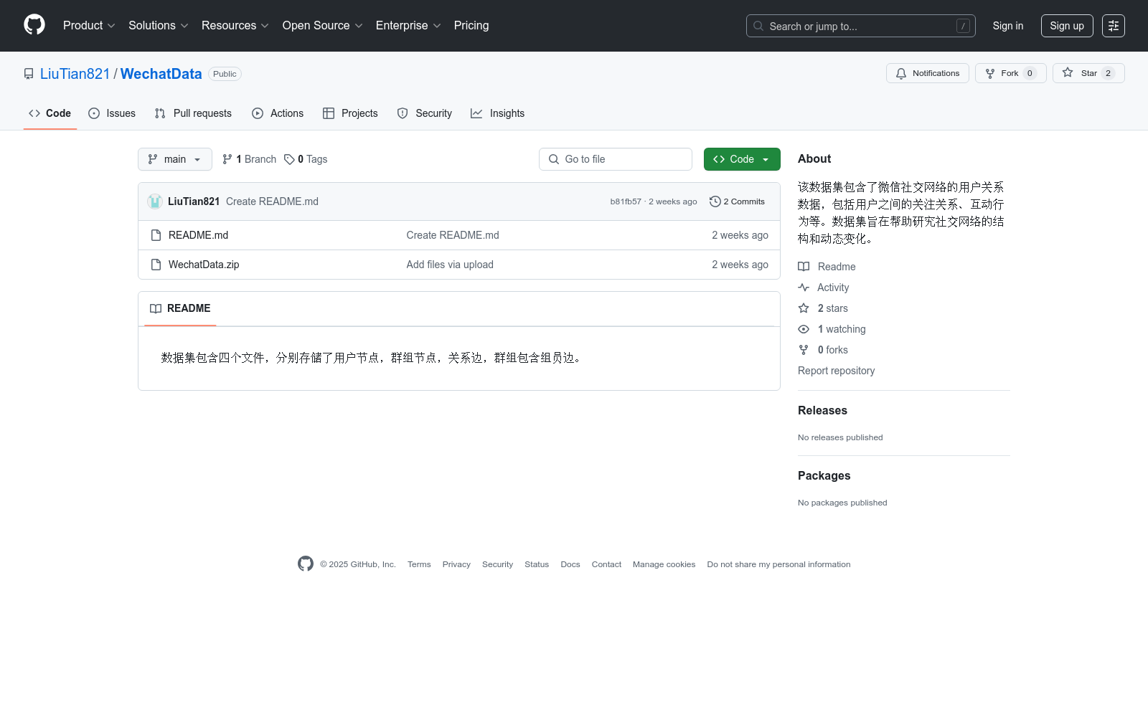Open the Pull requests tab
The height and width of the screenshot is (717, 1148).
point(193,113)
